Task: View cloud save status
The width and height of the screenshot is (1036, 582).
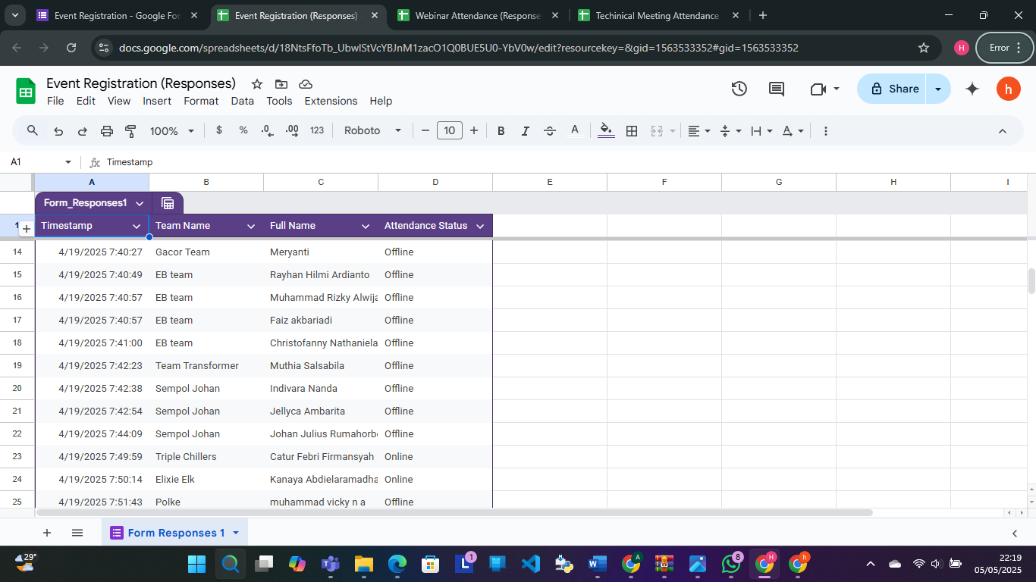Action: (x=306, y=84)
